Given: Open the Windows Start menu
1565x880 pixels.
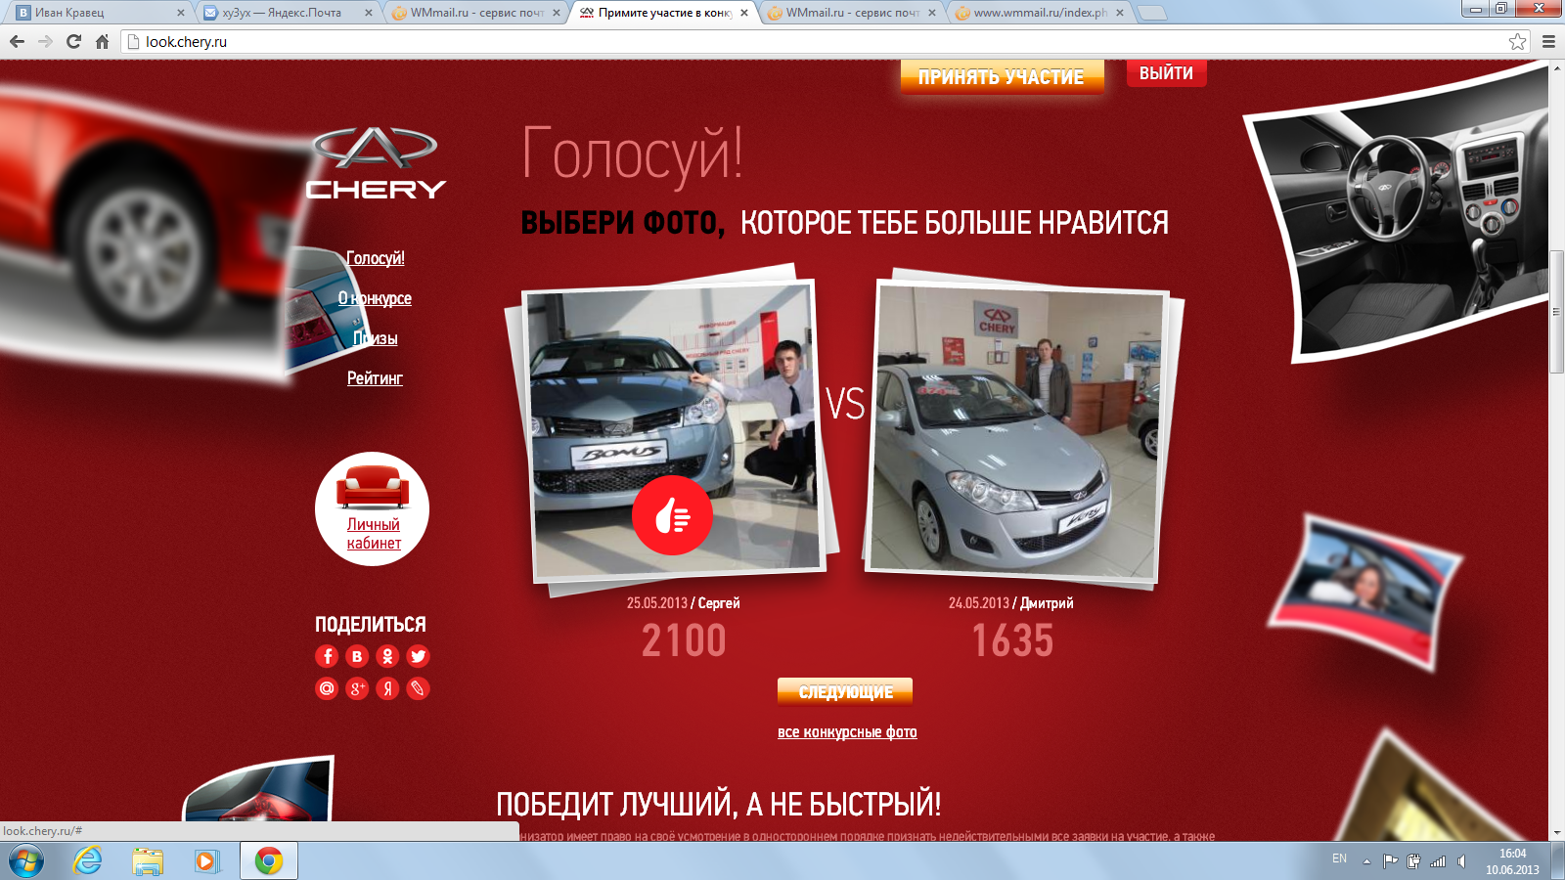Looking at the screenshot, I should [x=25, y=861].
